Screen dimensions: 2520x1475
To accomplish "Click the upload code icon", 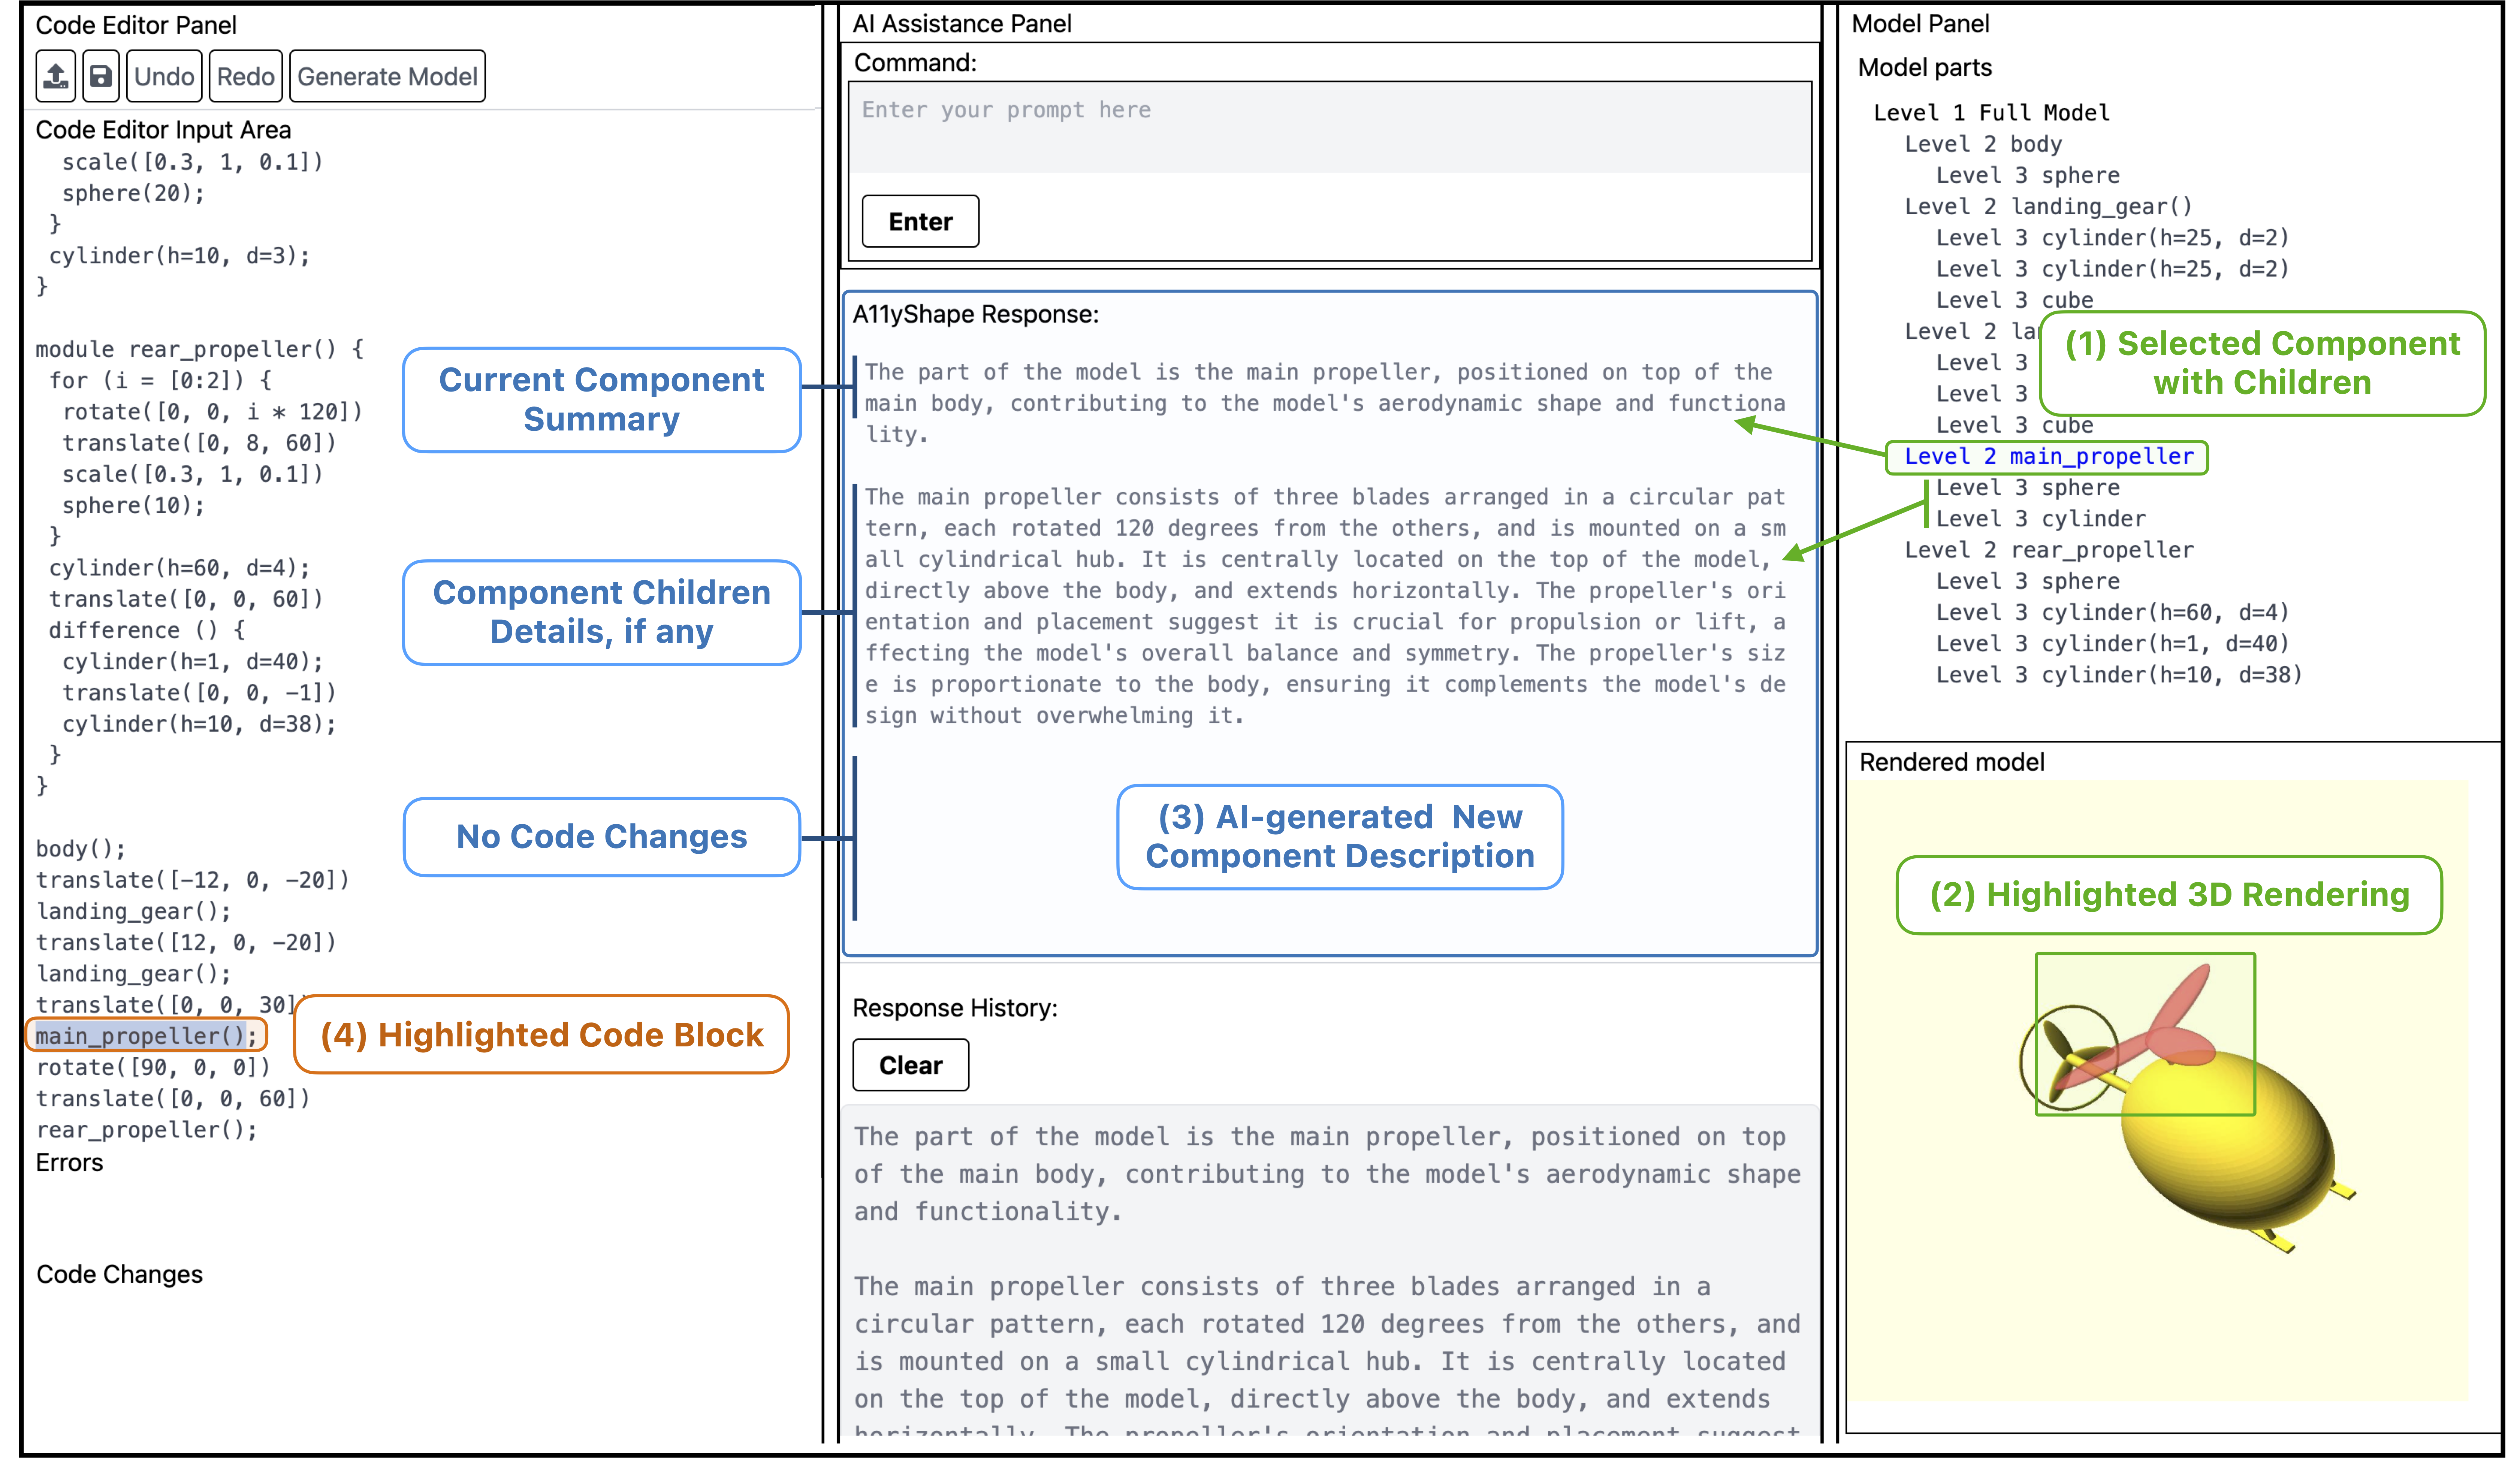I will pyautogui.click(x=55, y=76).
